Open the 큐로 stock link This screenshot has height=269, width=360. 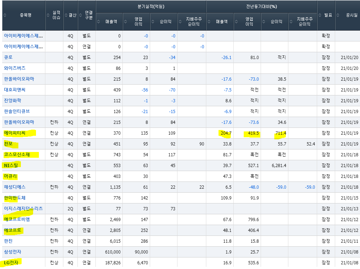coord(8,57)
